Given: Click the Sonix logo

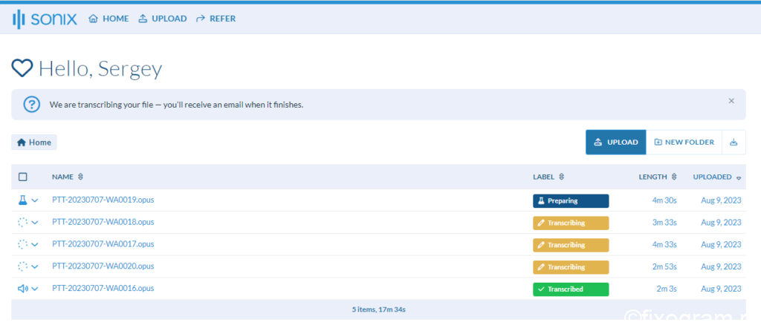Looking at the screenshot, I should point(45,19).
